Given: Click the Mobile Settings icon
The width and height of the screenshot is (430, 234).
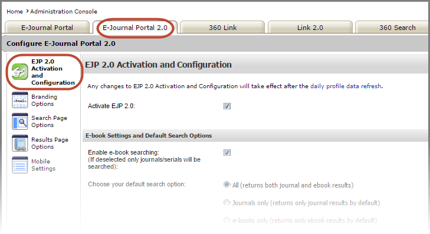Looking at the screenshot, I should tap(19, 165).
